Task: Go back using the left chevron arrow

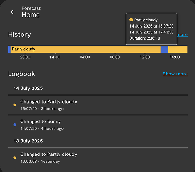Action: 12,12
